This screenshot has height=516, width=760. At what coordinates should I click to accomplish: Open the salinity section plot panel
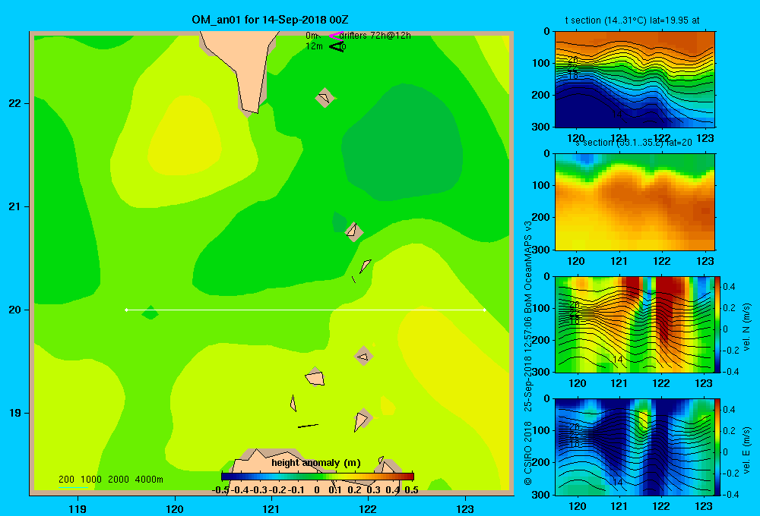(x=635, y=202)
